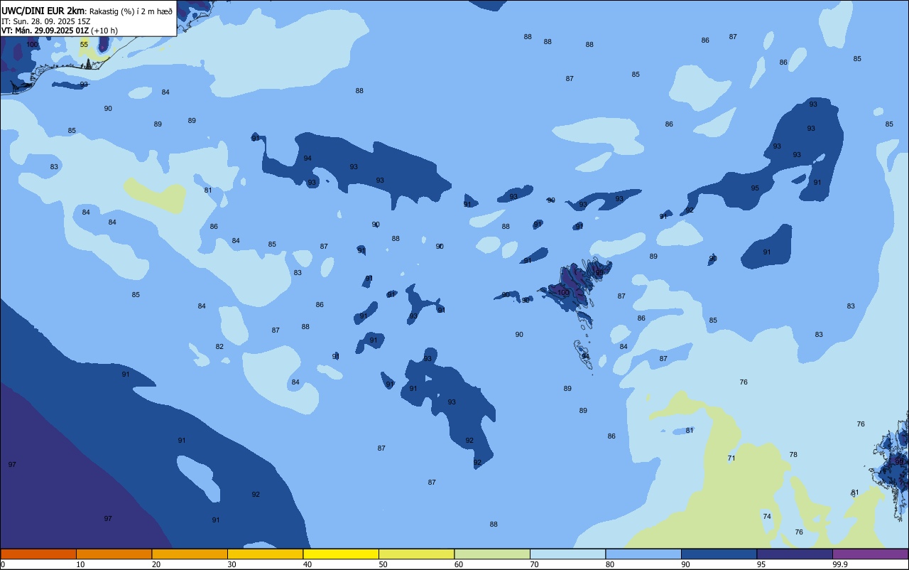909x570 pixels.
Task: Click the humidity value '74' on the map
Action: (767, 516)
